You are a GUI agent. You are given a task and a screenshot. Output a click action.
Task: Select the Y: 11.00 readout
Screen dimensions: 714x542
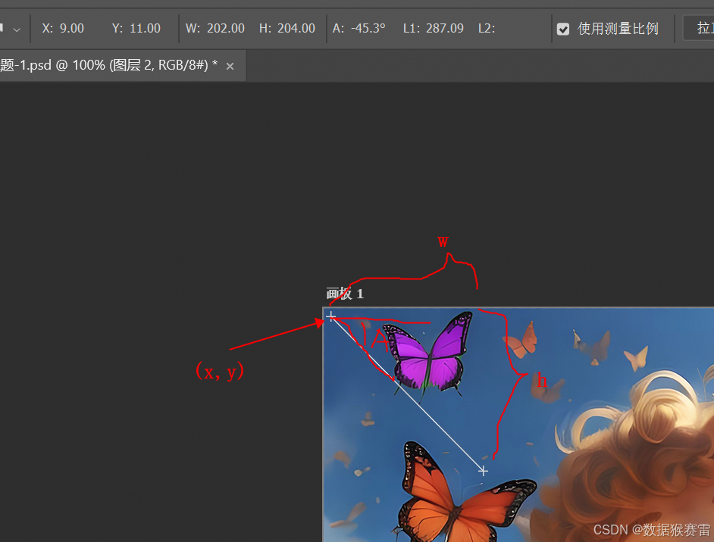[x=136, y=28]
